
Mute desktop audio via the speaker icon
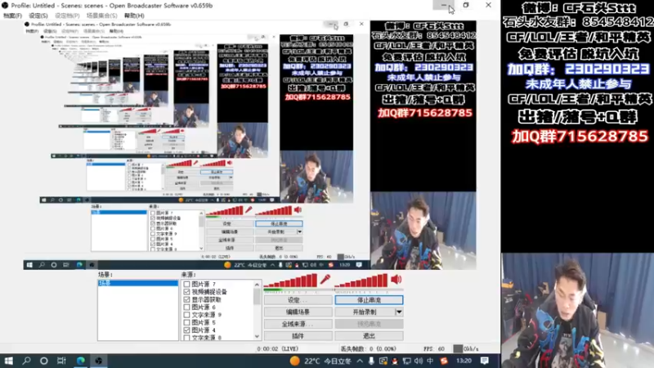pos(396,279)
